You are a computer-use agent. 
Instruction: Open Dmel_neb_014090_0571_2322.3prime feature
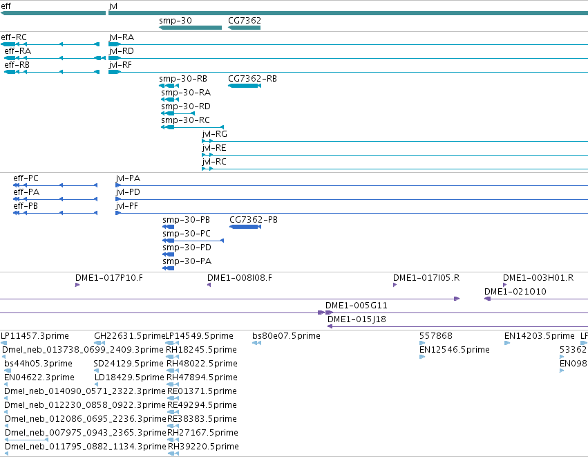pos(6,398)
